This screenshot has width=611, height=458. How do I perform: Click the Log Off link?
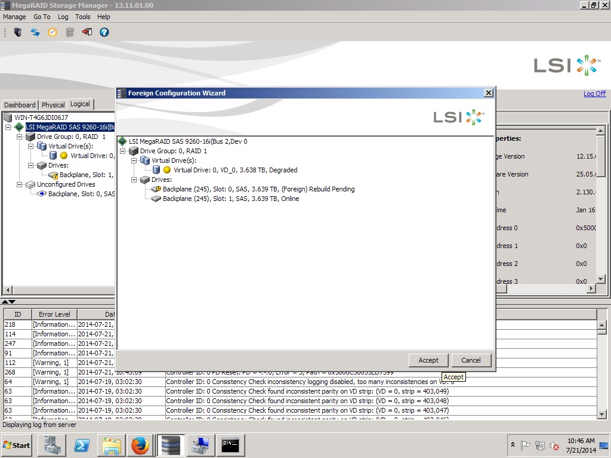[x=594, y=94]
